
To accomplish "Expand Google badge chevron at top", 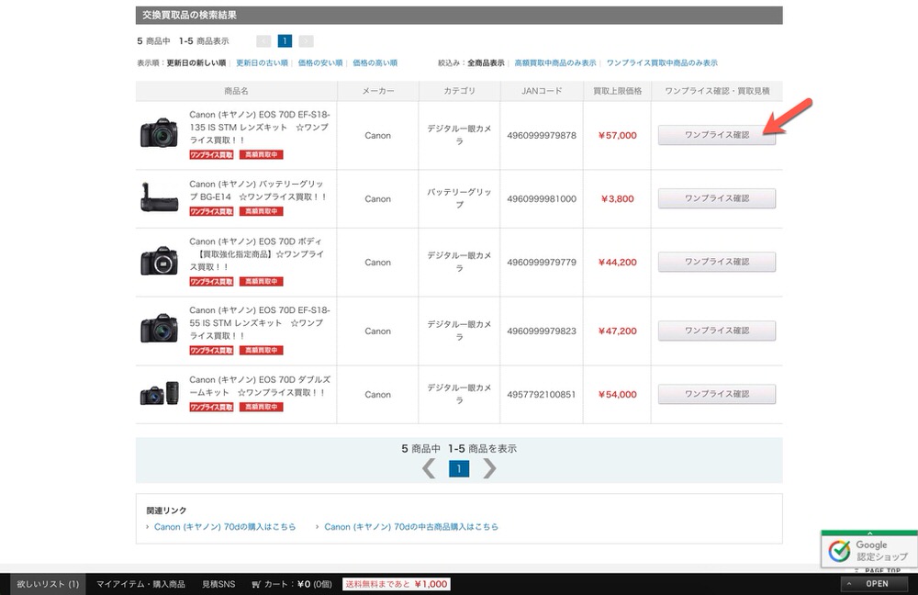I will coord(869,533).
